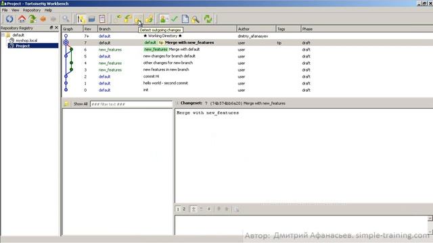Click the Show All button
This screenshot has height=243, width=433.
[x=81, y=104]
